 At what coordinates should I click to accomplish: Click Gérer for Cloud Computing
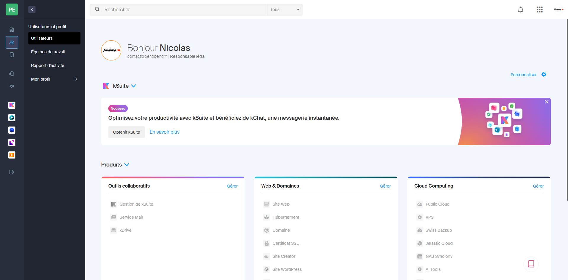(538, 186)
